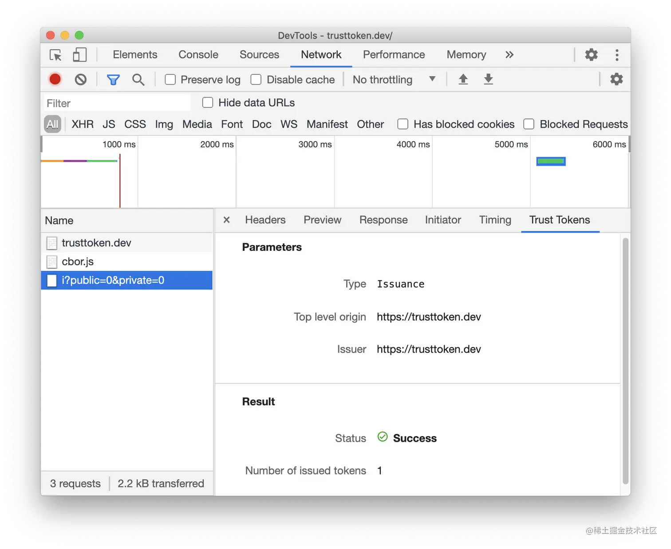The width and height of the screenshot is (671, 549).
Task: Filter requests by Doc
Action: 262,124
